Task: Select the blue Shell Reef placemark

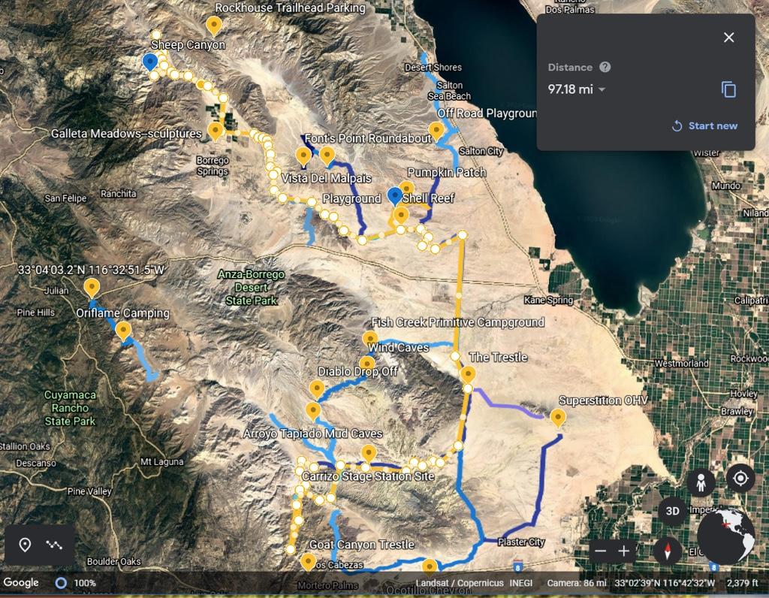Action: [x=395, y=196]
